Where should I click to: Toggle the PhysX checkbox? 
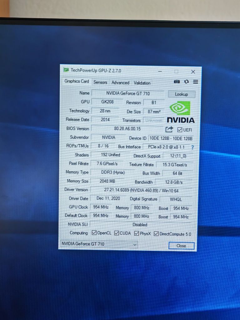[x=137, y=233]
